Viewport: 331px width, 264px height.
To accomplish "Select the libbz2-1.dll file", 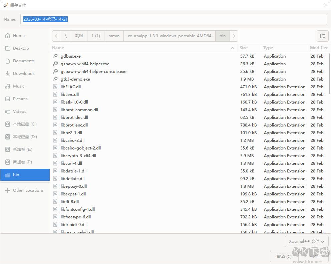I will coord(190,133).
